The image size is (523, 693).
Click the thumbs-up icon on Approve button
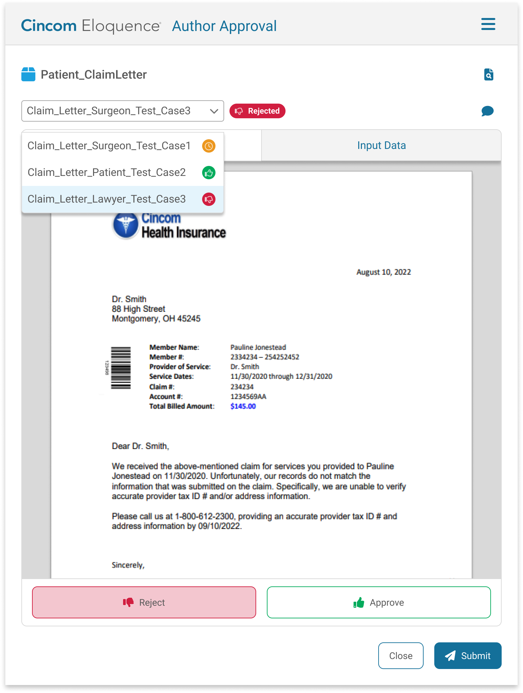(359, 602)
